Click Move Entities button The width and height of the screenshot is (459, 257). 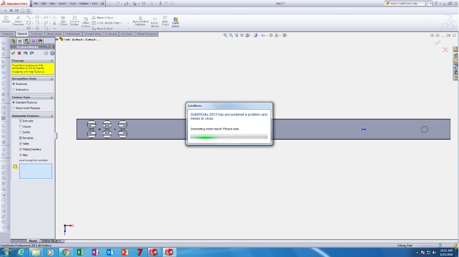point(102,29)
